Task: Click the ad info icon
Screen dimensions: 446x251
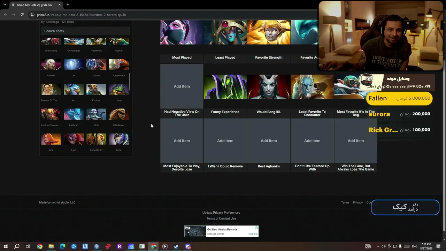Action: [256, 228]
